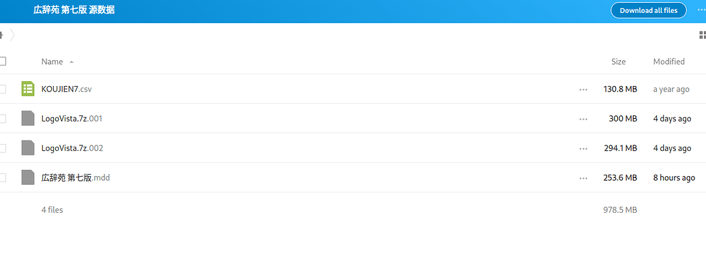The height and width of the screenshot is (262, 706).
Task: Click the 広辞苑 第七版.mdd file icon
Action: (28, 177)
